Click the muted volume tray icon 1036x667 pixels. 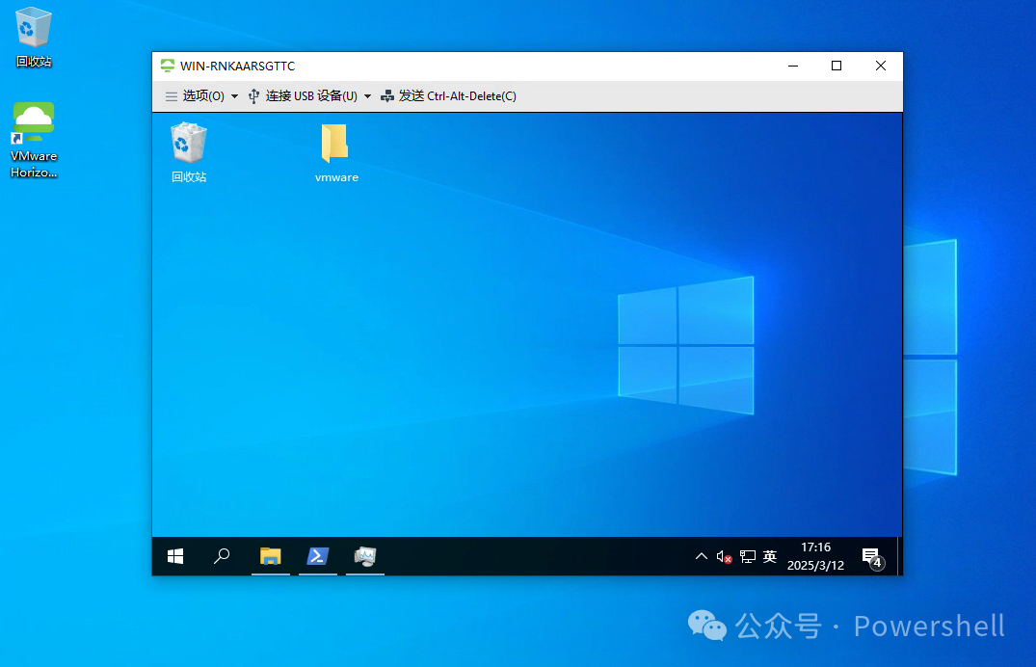[x=724, y=557]
